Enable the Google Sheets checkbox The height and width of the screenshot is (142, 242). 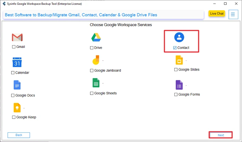[x=92, y=93]
